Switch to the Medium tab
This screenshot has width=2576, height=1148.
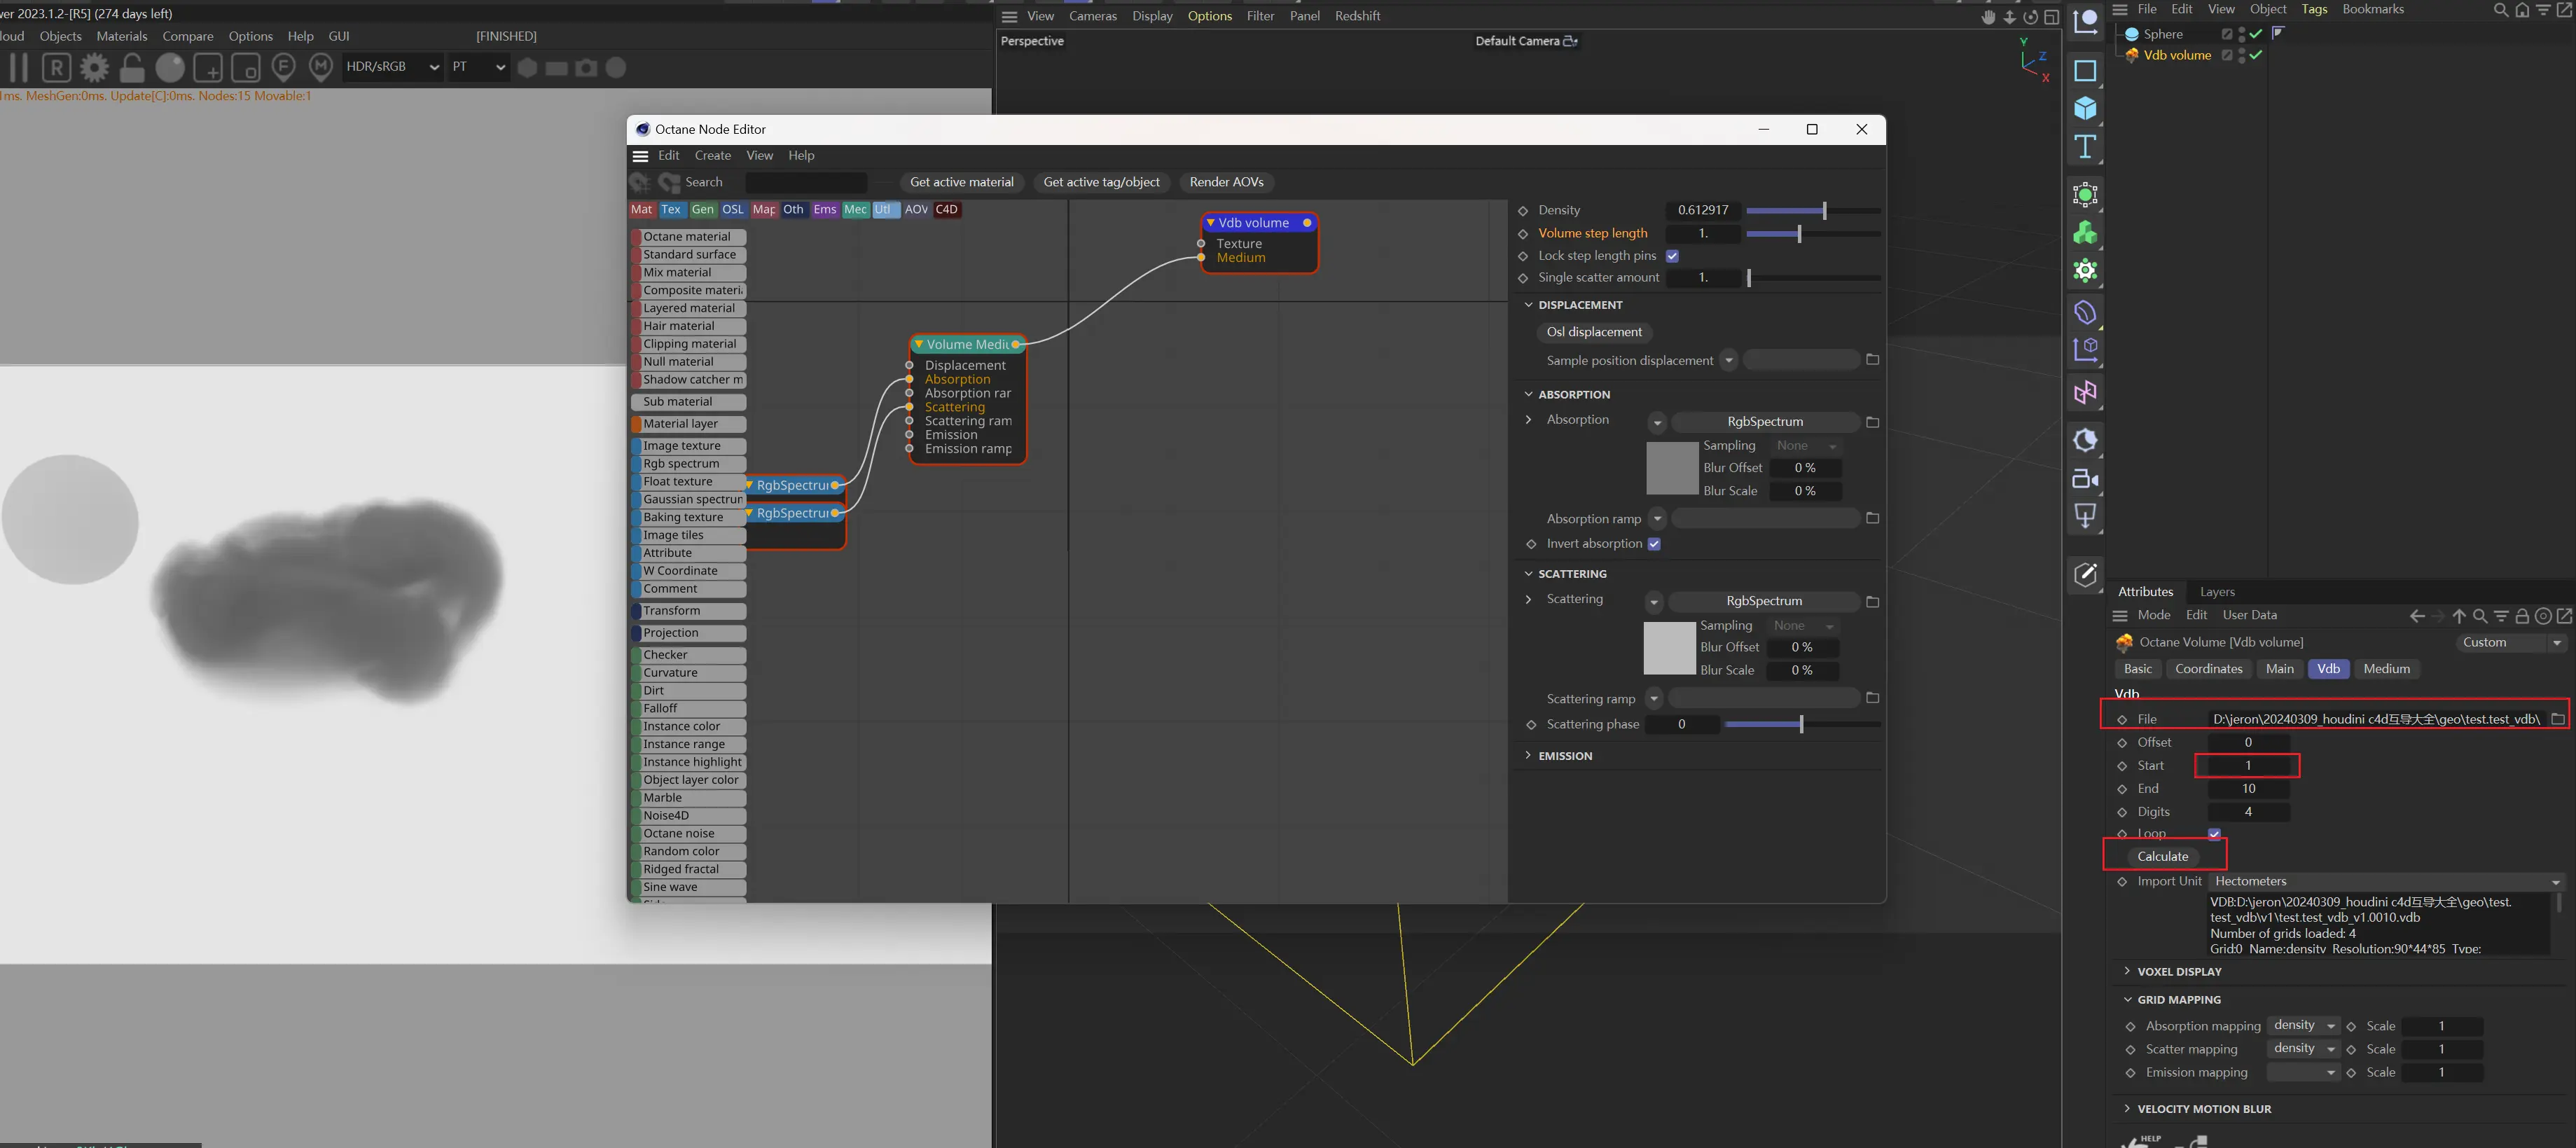pyautogui.click(x=2386, y=669)
